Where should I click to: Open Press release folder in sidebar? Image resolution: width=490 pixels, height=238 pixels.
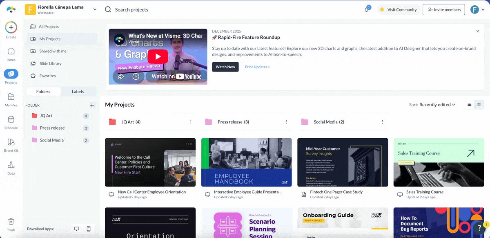(60, 128)
